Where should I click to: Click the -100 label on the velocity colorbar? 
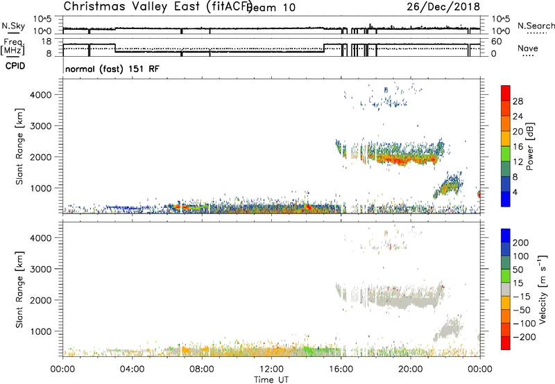coord(524,324)
